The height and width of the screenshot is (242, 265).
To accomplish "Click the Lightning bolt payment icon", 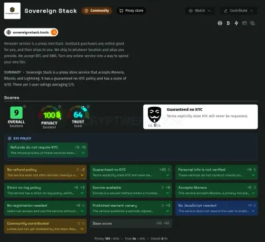I will pyautogui.click(x=237, y=23).
